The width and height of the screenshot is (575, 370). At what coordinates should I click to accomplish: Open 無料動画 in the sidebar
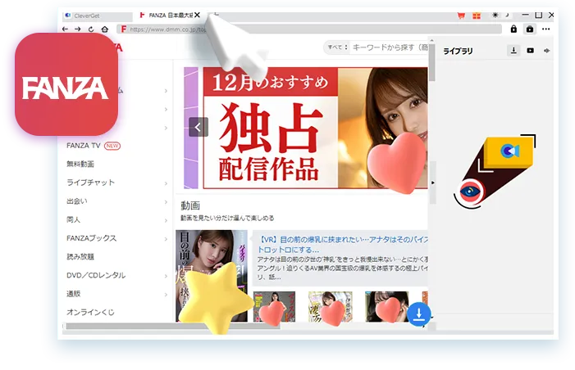coord(80,164)
